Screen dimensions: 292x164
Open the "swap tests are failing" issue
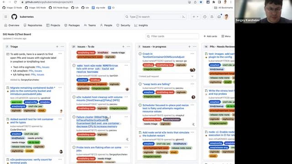tap(156, 84)
